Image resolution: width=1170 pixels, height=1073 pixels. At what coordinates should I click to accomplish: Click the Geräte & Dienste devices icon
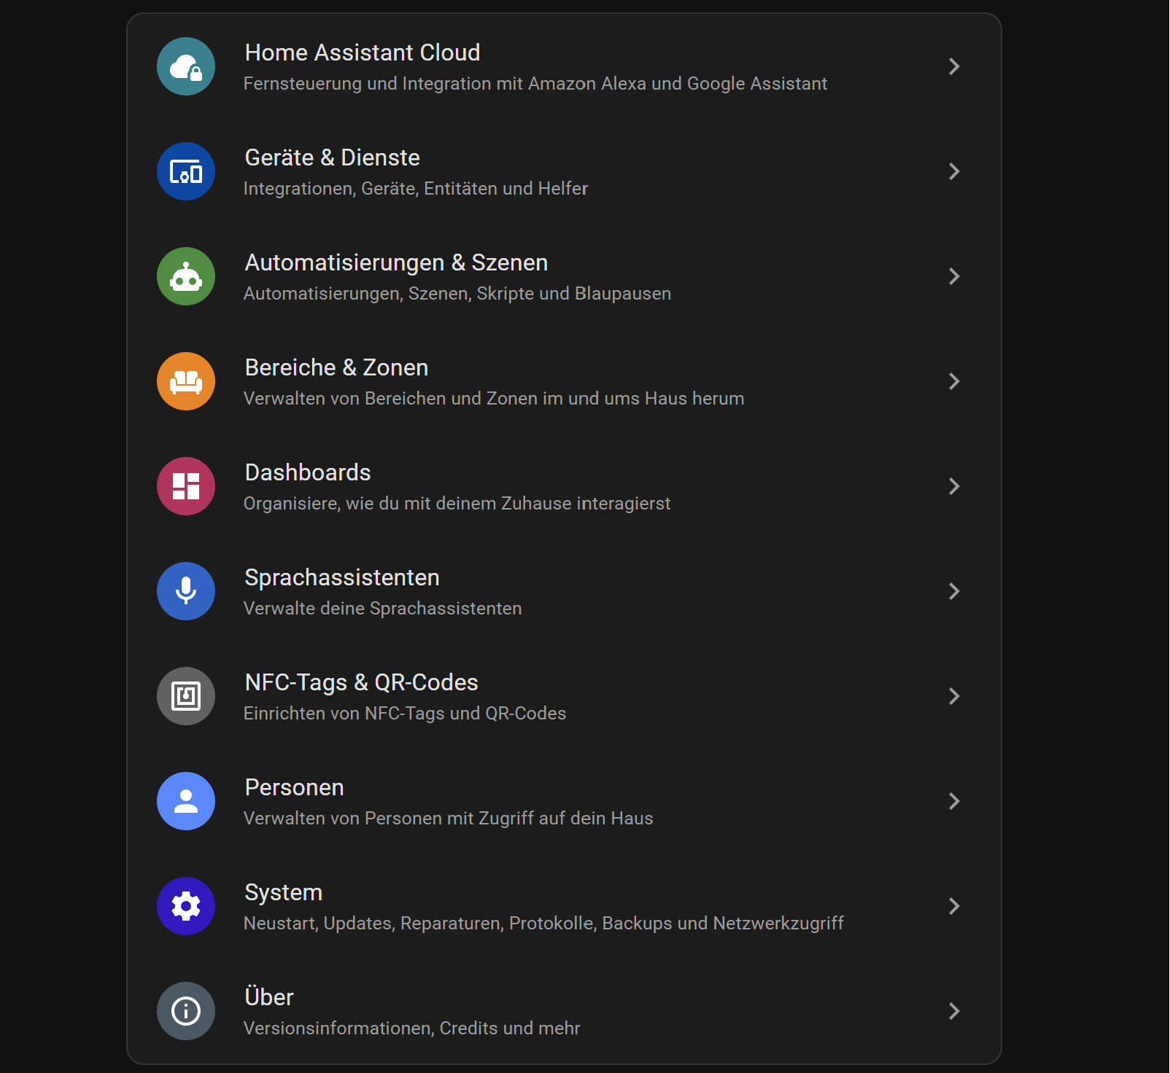click(186, 171)
